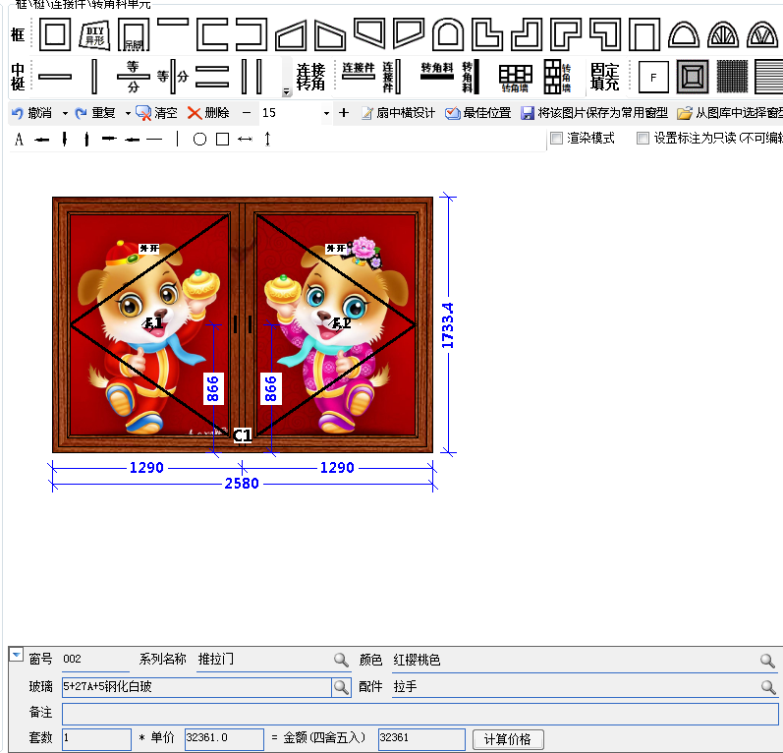Open the 撤消 undo history dropdown

pos(65,113)
